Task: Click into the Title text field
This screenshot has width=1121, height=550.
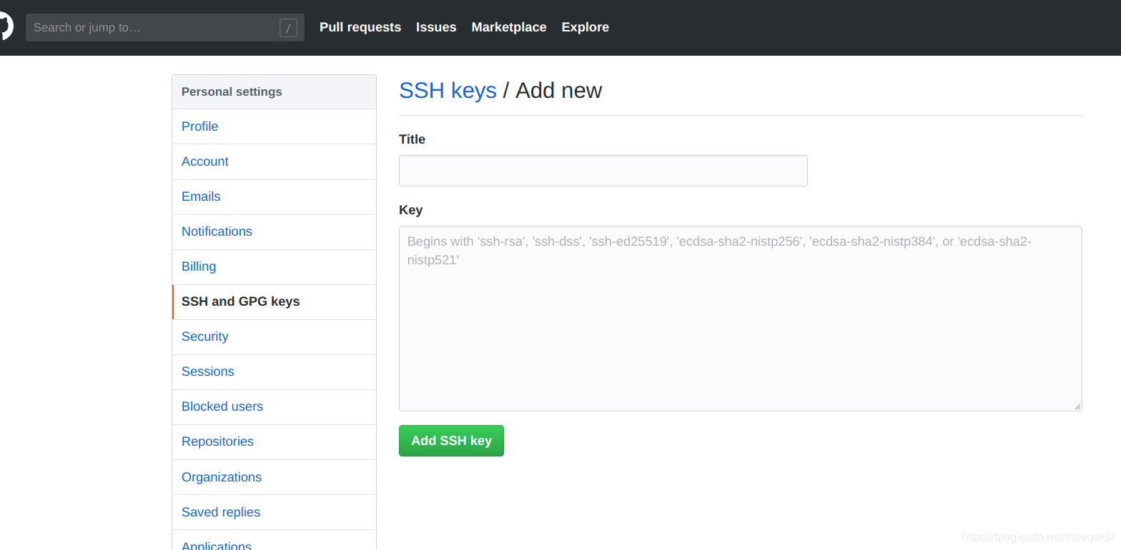Action: [603, 171]
